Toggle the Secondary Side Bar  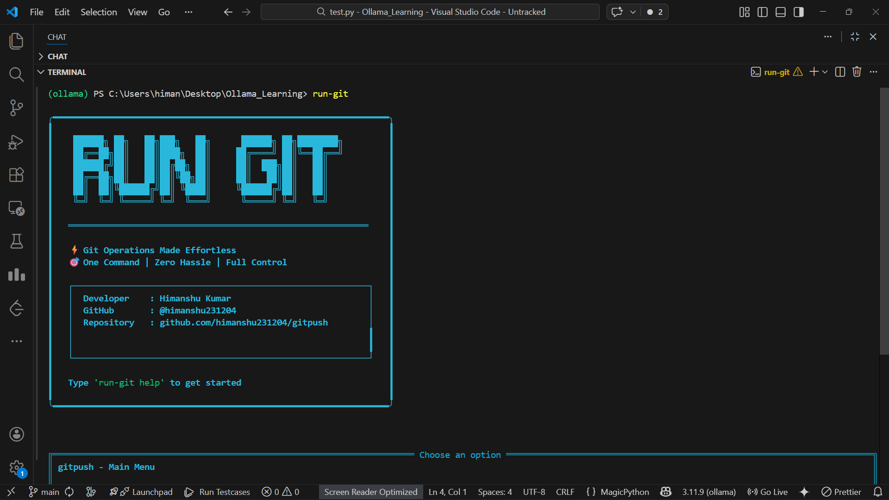coord(799,12)
